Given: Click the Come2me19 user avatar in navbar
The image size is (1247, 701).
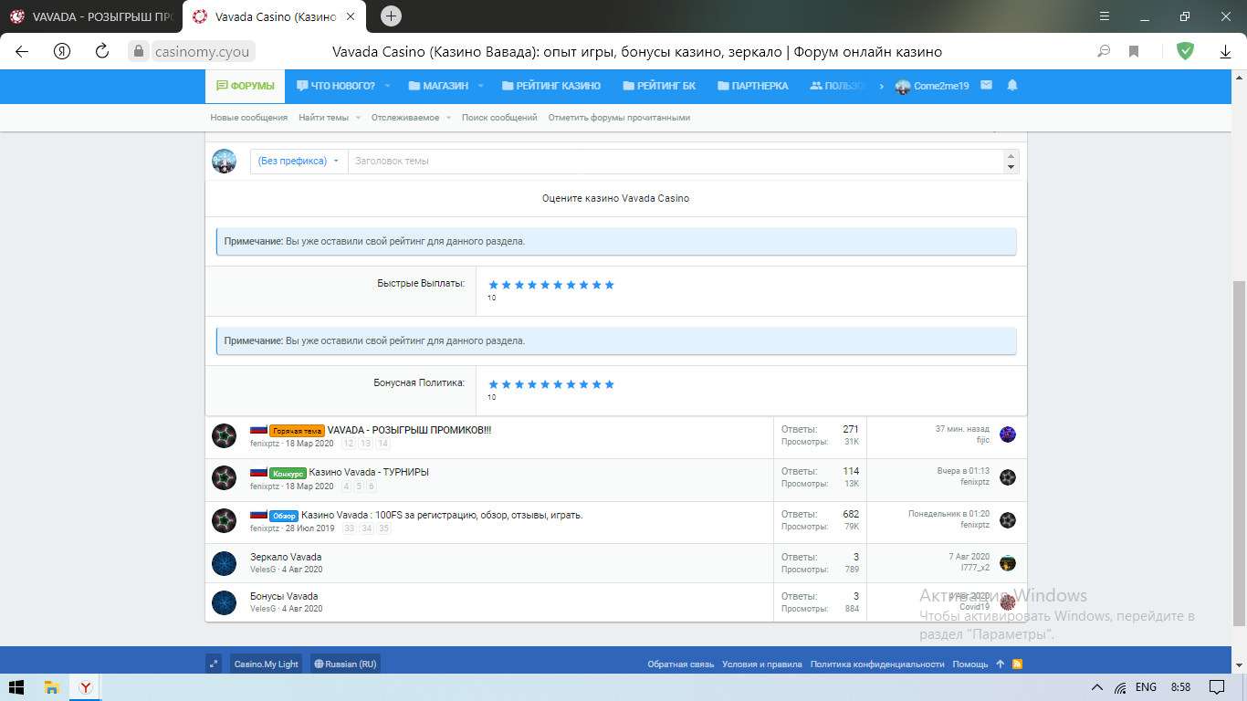Looking at the screenshot, I should [903, 86].
